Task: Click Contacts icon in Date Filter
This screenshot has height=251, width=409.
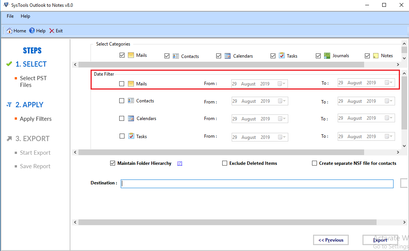Action: click(x=131, y=100)
